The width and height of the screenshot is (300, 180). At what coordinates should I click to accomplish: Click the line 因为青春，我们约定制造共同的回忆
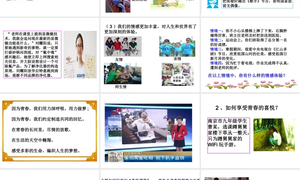tap(48, 119)
